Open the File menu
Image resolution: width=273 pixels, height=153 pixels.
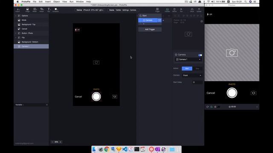(35, 2)
